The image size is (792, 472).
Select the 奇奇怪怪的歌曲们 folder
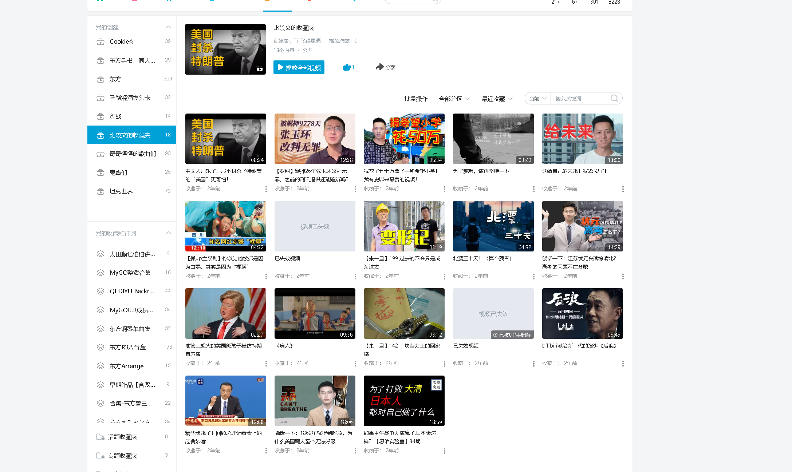pyautogui.click(x=132, y=154)
